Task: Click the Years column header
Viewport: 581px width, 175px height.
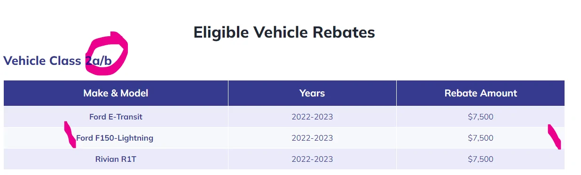Action: point(312,93)
